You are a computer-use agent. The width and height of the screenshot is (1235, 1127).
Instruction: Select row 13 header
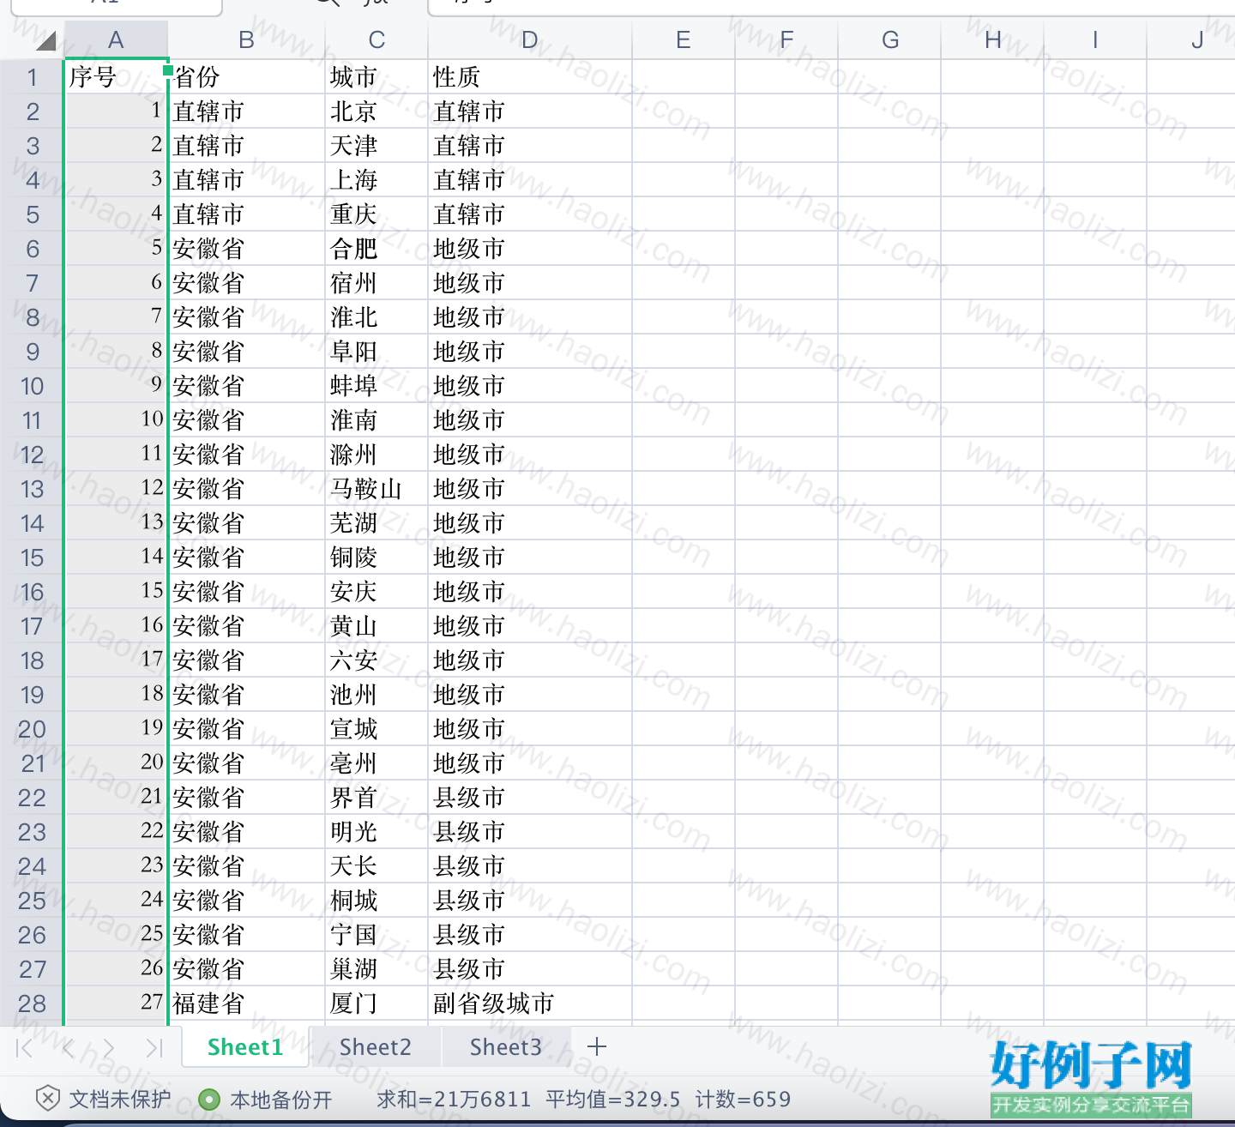(32, 489)
